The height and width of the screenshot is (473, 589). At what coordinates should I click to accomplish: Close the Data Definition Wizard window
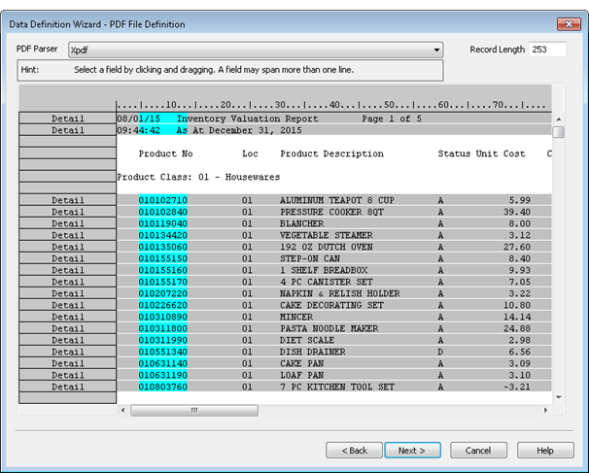(x=567, y=23)
